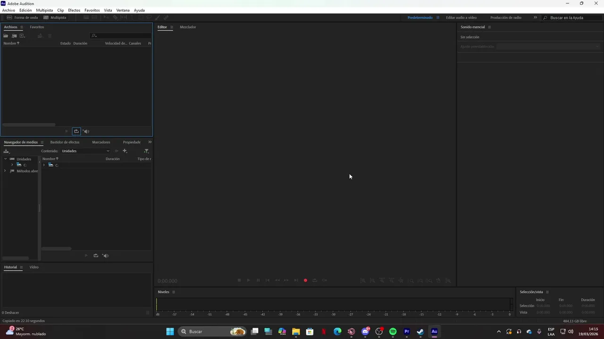Open the Historial panel menu icon
Image resolution: width=604 pixels, height=339 pixels.
click(x=21, y=267)
